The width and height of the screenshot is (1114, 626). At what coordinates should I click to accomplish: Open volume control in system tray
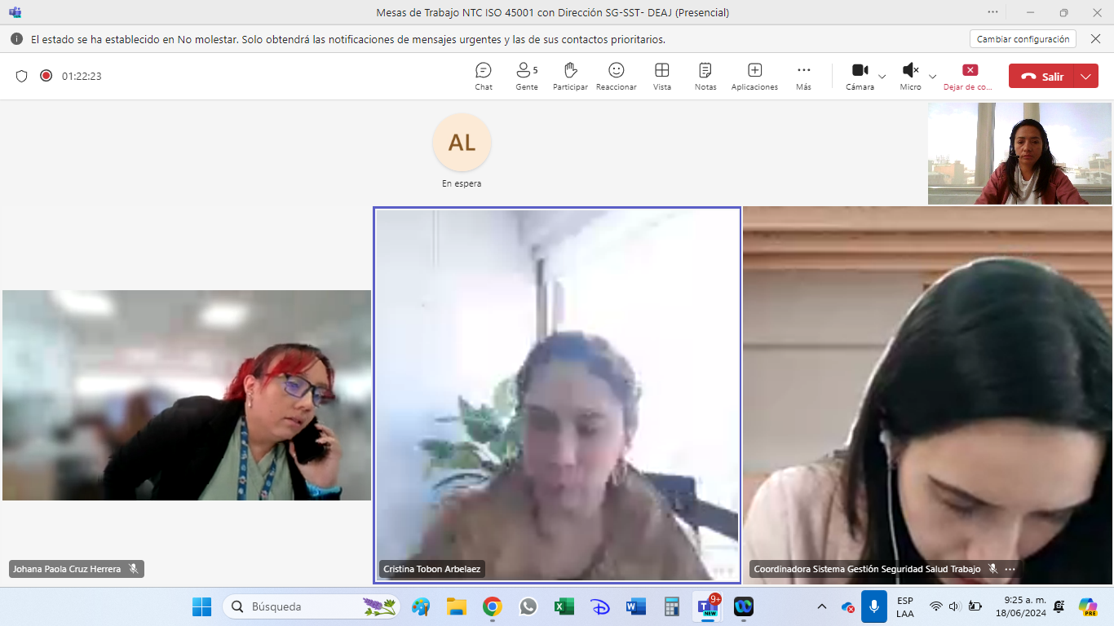click(954, 606)
